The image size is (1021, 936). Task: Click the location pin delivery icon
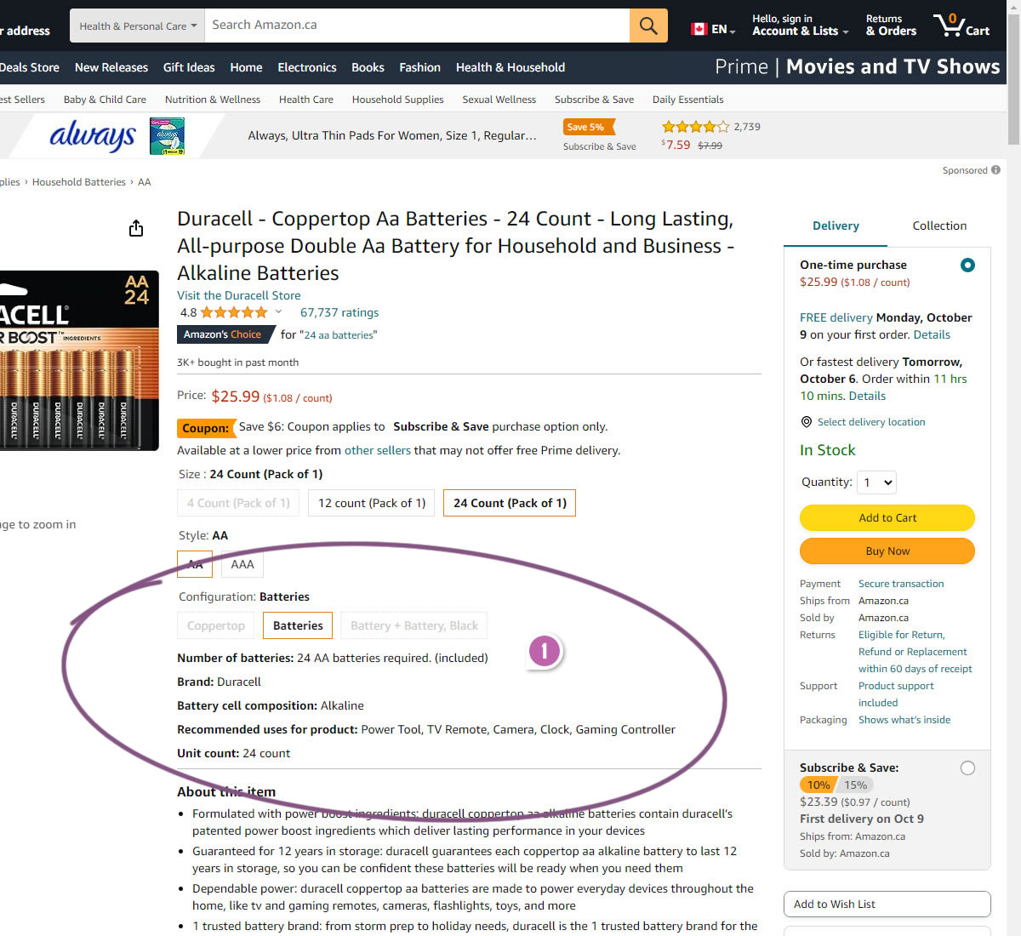click(807, 422)
